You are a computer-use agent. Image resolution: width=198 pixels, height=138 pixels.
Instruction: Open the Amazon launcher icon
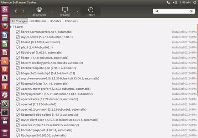coord(5,78)
